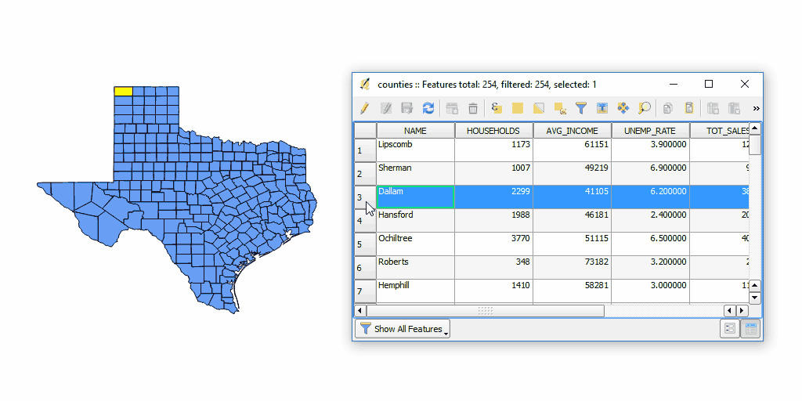Click the vertical scrollbar thumb
Screen dimensions: 802x401
tap(755, 145)
